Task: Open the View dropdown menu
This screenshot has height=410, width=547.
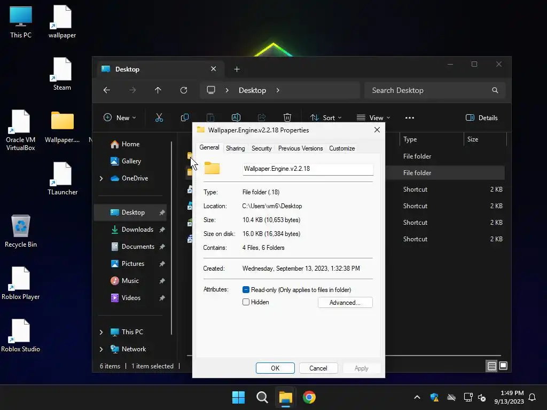Action: click(x=373, y=118)
